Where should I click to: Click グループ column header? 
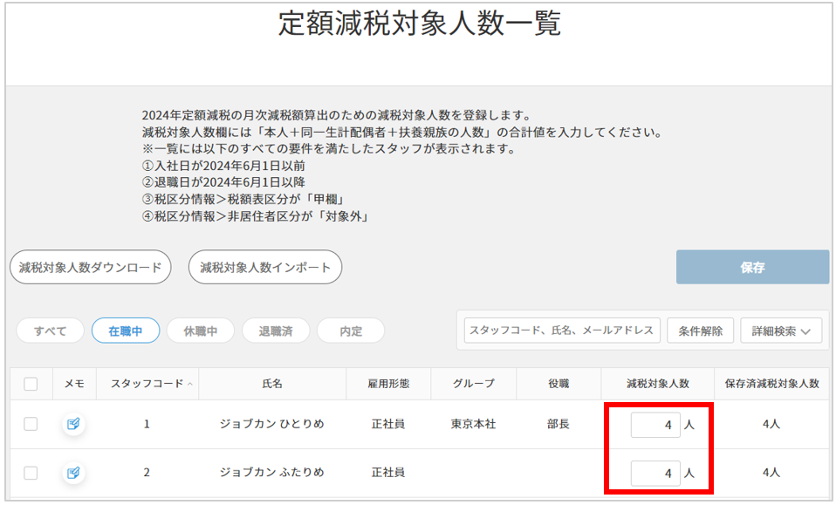pos(474,384)
